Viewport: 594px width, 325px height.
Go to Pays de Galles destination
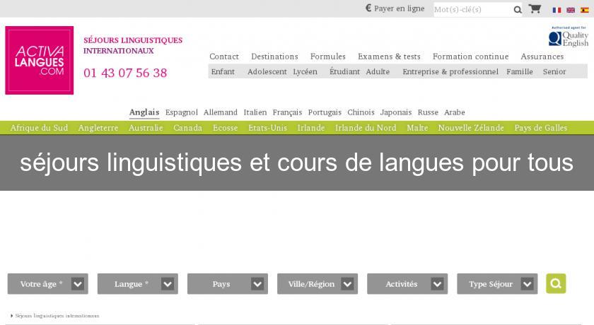[540, 128]
